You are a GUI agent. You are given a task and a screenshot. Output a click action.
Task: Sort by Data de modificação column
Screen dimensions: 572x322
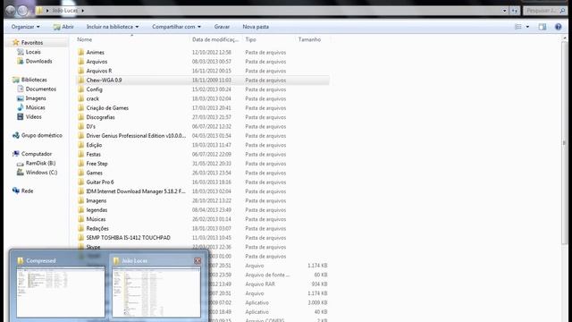pyautogui.click(x=215, y=39)
